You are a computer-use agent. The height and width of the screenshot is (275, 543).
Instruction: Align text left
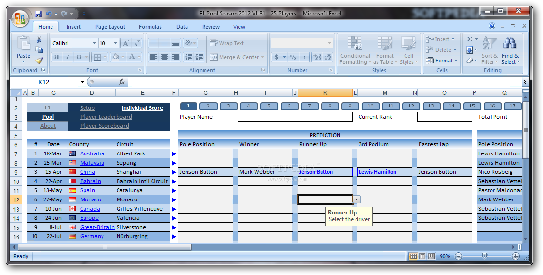click(153, 57)
